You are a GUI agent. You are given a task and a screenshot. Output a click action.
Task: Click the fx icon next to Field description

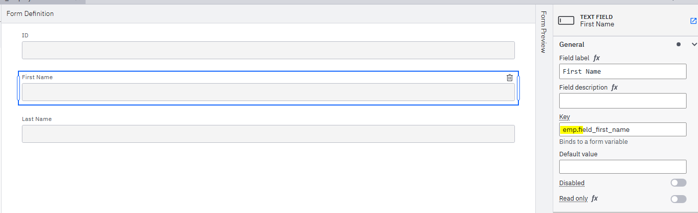[x=614, y=87]
